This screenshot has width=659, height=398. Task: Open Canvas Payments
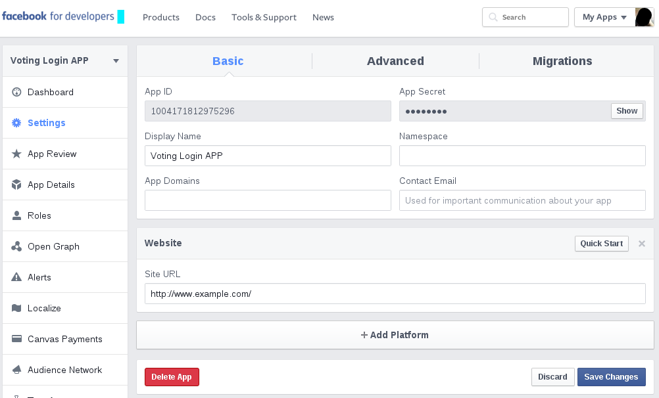65,339
